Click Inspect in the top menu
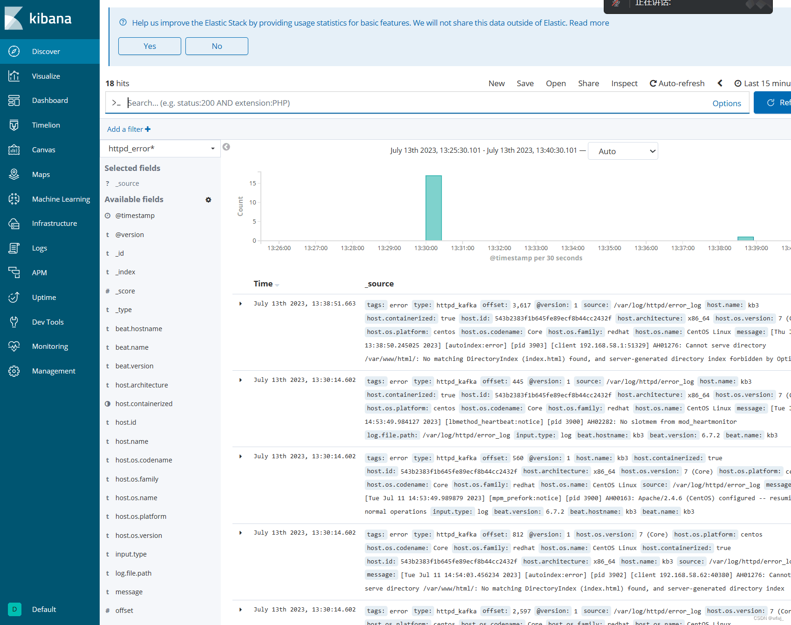Image resolution: width=791 pixels, height=625 pixels. 624,83
